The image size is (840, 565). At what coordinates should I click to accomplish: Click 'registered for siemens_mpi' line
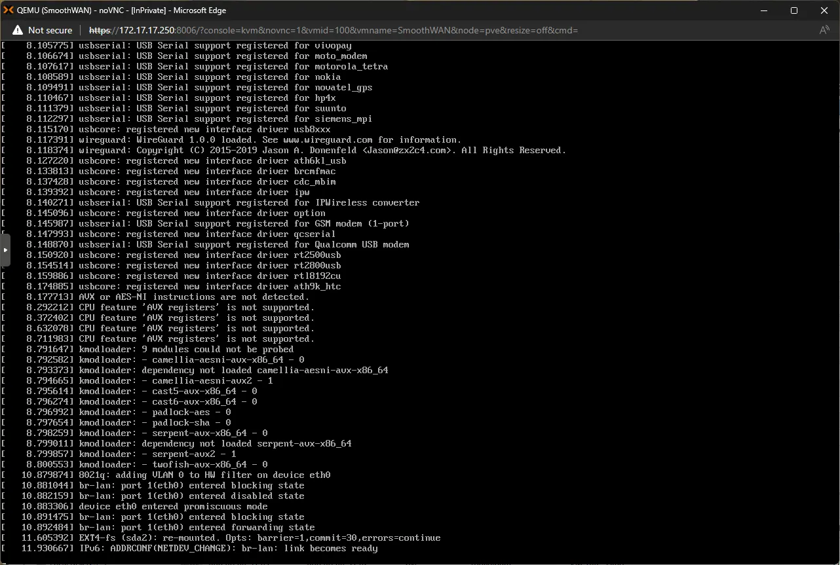(x=187, y=119)
